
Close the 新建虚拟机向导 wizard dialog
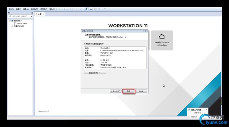coord(145,31)
